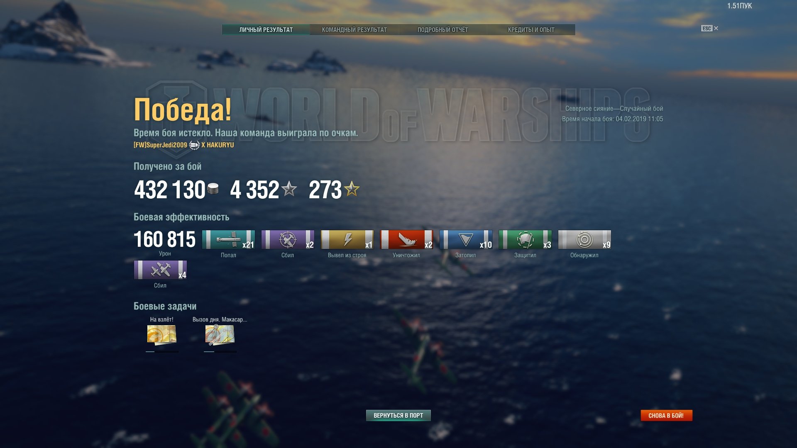Click the silver XP star icon
This screenshot has width=797, height=448.
coord(289,189)
